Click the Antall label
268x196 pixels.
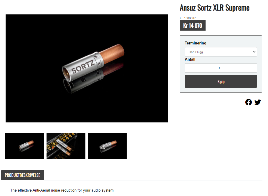click(x=190, y=59)
